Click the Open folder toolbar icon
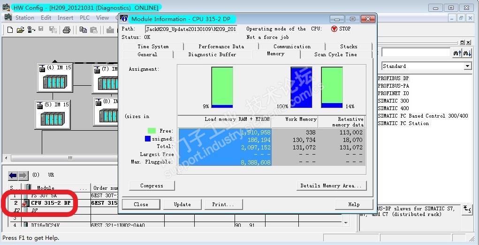Viewport: 479px width, 245px height. (21, 30)
